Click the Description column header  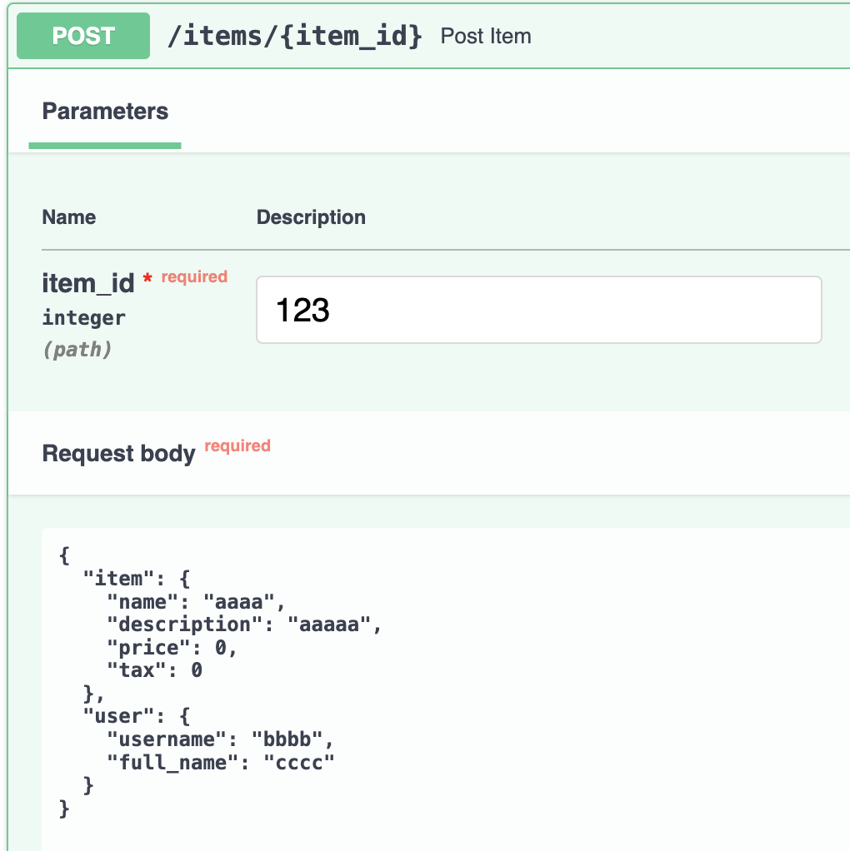311,217
